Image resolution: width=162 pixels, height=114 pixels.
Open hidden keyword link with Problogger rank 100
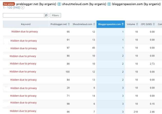point(23,72)
